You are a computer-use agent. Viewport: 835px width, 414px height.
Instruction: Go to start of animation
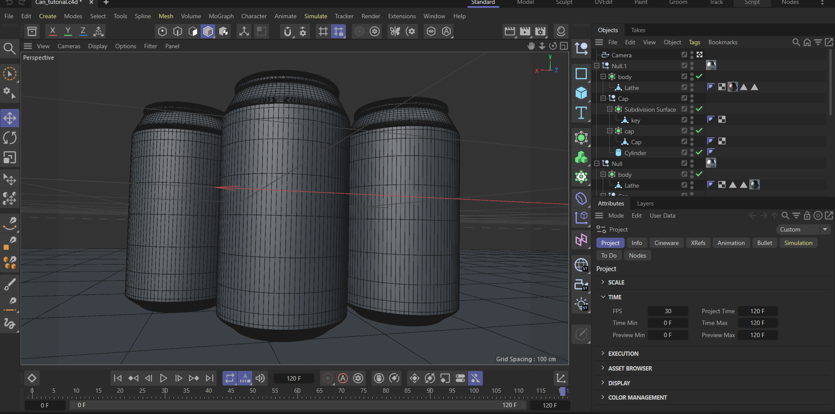click(x=117, y=378)
